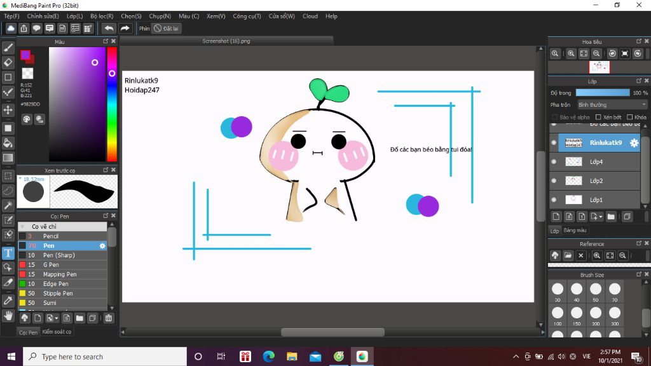The width and height of the screenshot is (651, 366).
Task: Add a layer folder in Lớp panel
Action: pyautogui.click(x=611, y=217)
